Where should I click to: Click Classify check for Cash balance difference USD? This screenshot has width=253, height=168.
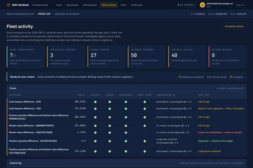(95, 109)
